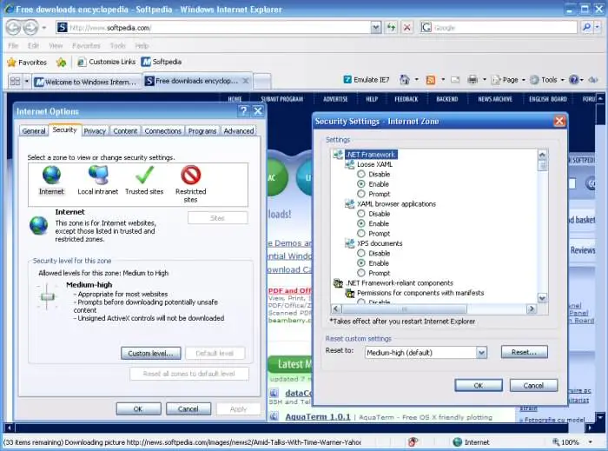Select Enable under XPS documents
Screen dimensions: 608x451
click(361, 263)
